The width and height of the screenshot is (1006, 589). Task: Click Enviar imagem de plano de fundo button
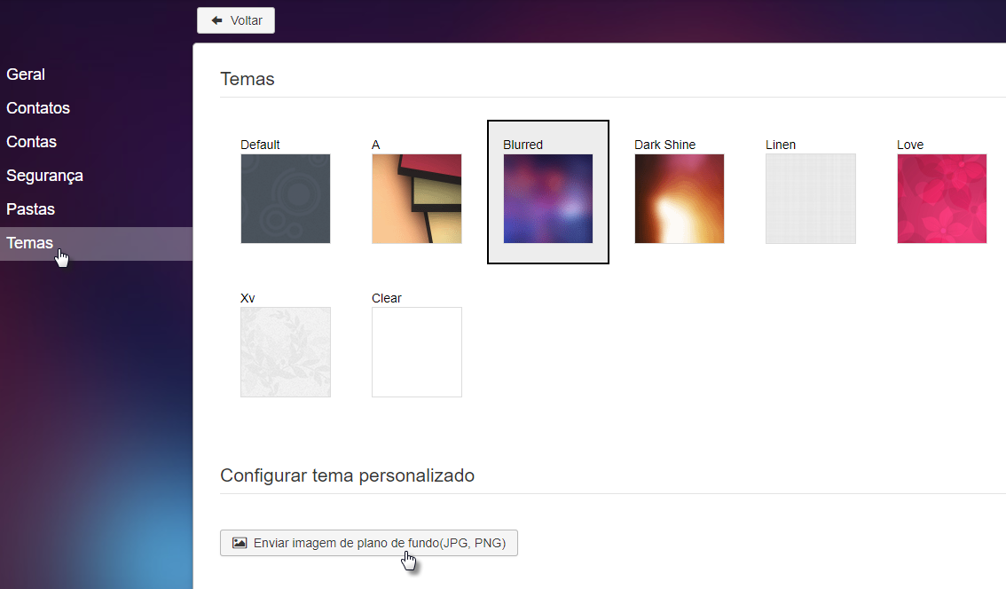(x=369, y=543)
